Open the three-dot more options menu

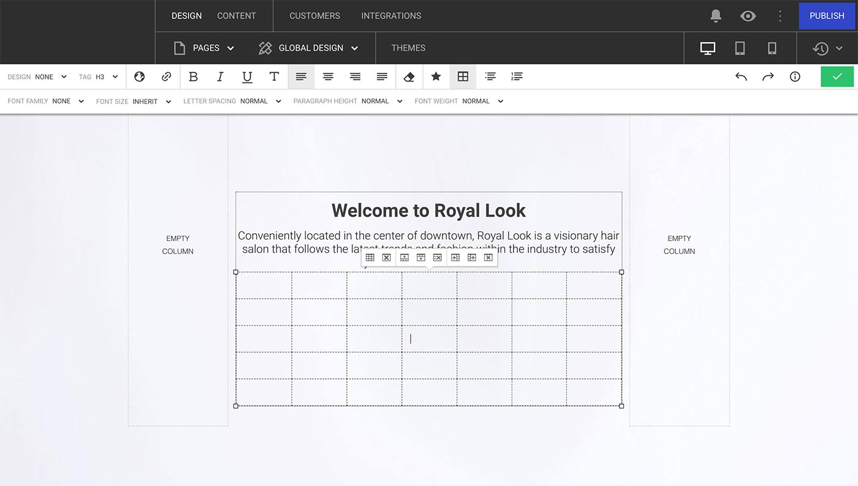point(780,16)
